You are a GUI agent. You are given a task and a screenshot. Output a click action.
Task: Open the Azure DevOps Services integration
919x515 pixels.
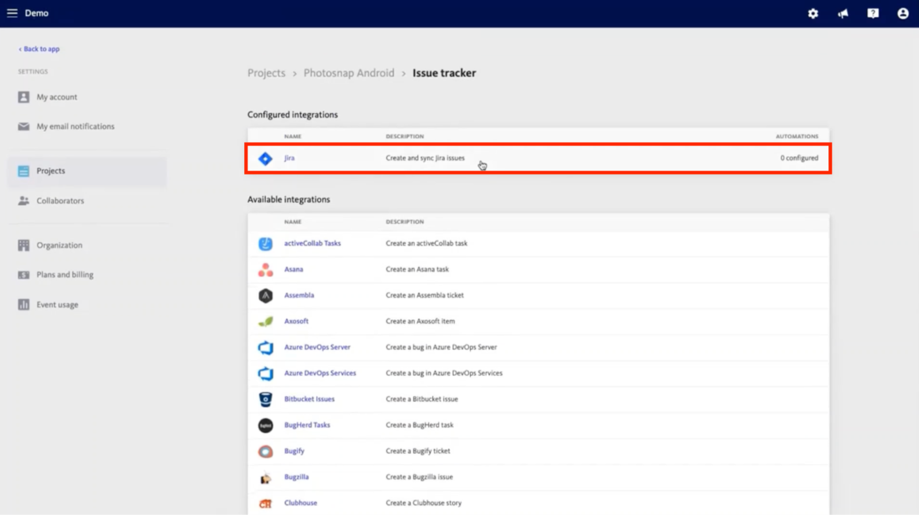320,373
